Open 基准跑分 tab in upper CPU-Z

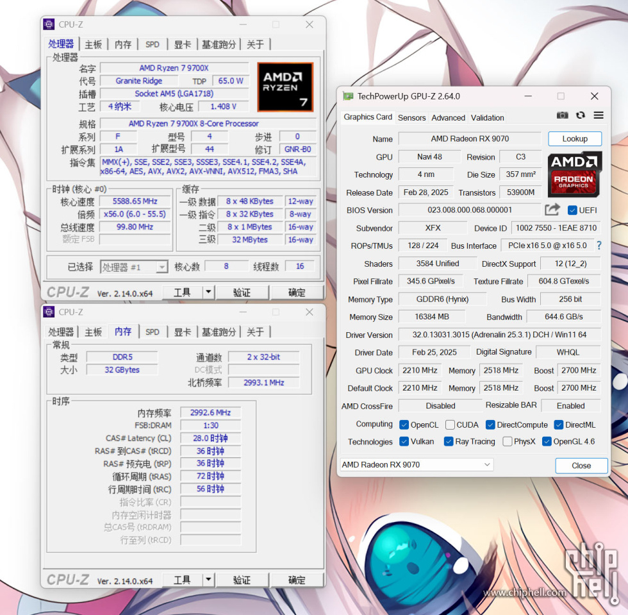[x=219, y=44]
